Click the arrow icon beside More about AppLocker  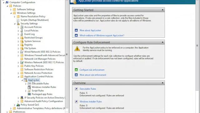click(x=76, y=30)
